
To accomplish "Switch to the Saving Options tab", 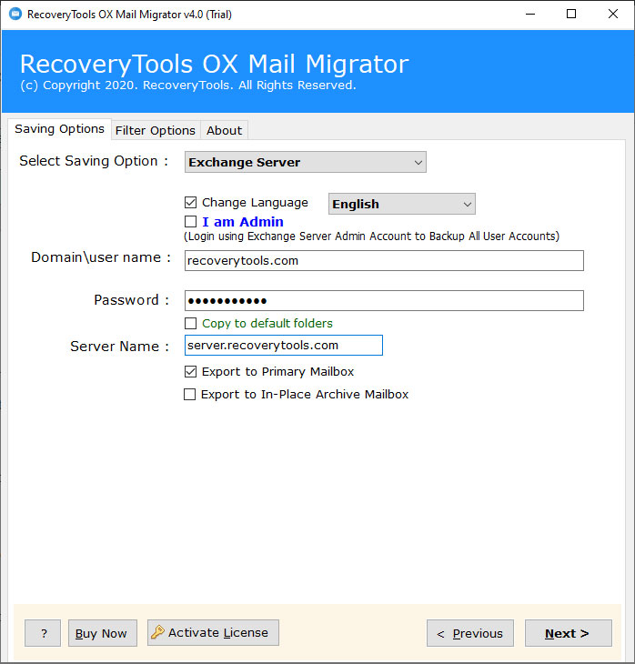I will (59, 129).
